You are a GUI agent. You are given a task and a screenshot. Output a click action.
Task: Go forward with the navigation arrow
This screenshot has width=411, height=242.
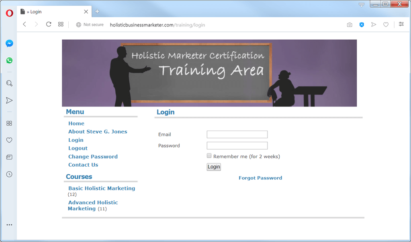point(36,24)
